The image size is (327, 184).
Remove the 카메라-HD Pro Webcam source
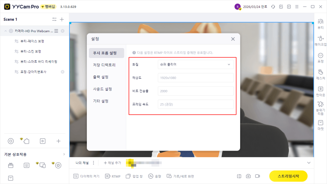point(62,31)
